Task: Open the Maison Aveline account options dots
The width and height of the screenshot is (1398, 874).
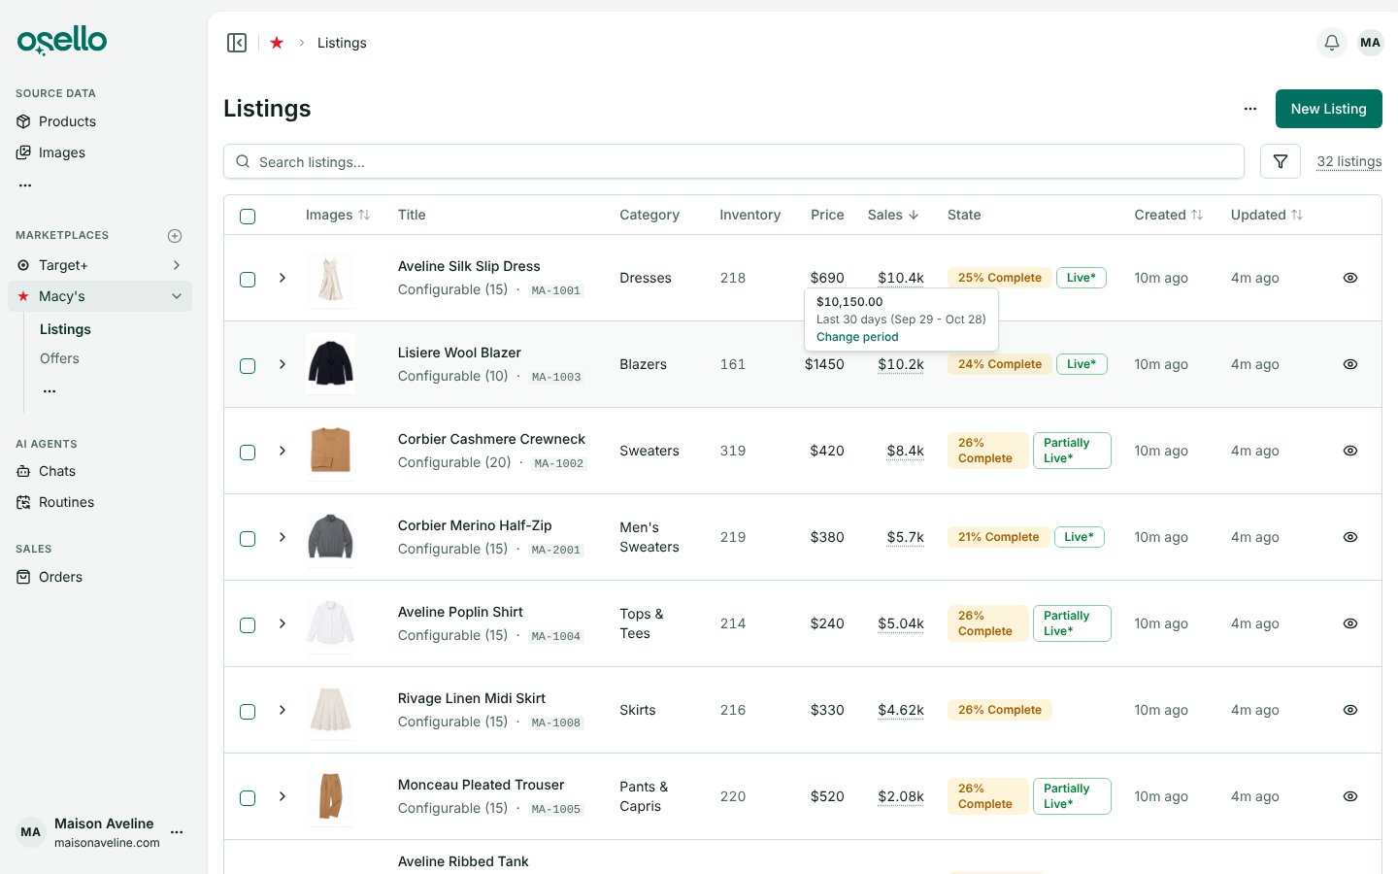Action: click(x=177, y=832)
